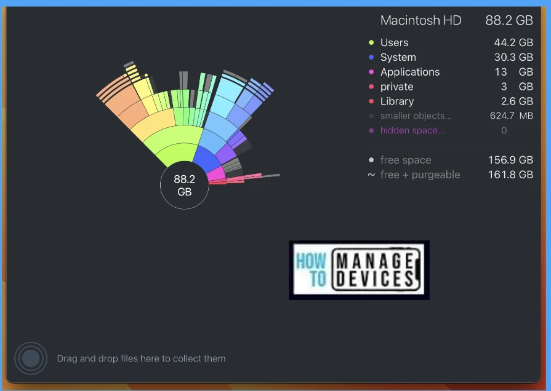Select Users in the folder list
Image resolution: width=551 pixels, height=391 pixels.
point(394,42)
